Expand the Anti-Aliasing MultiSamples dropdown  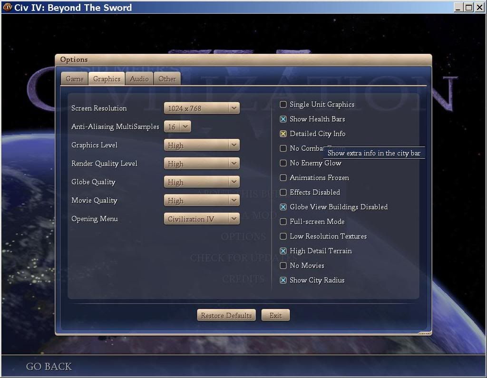click(x=177, y=126)
